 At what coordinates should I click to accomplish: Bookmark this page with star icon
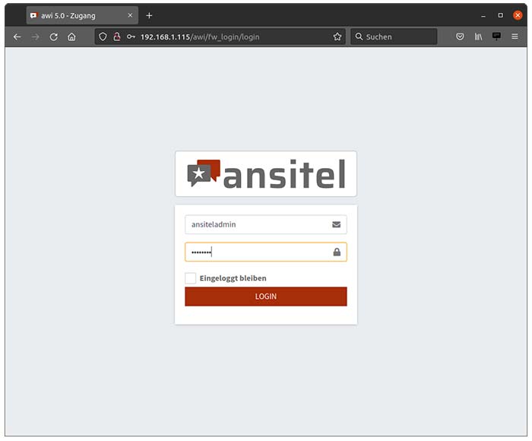click(x=337, y=36)
